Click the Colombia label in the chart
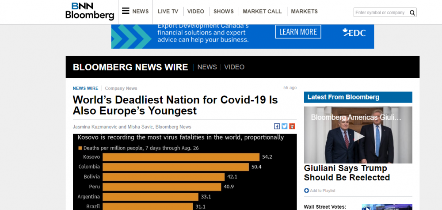This screenshot has width=442, height=210. [x=89, y=167]
